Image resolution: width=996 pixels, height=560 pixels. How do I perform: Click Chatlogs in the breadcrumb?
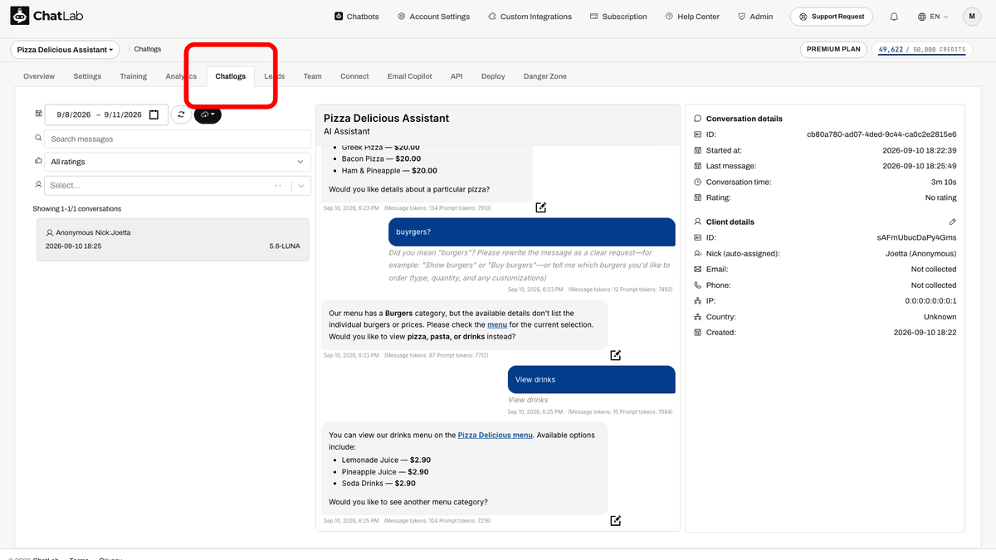click(148, 50)
